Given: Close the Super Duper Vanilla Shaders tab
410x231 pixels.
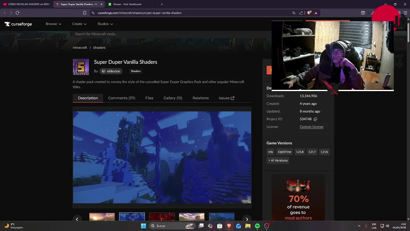Looking at the screenshot, I should [102, 4].
